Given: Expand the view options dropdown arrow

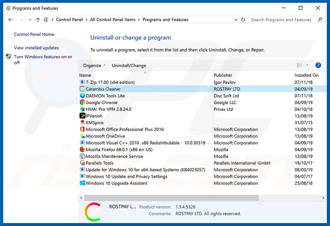Looking at the screenshot, I should point(307,65).
